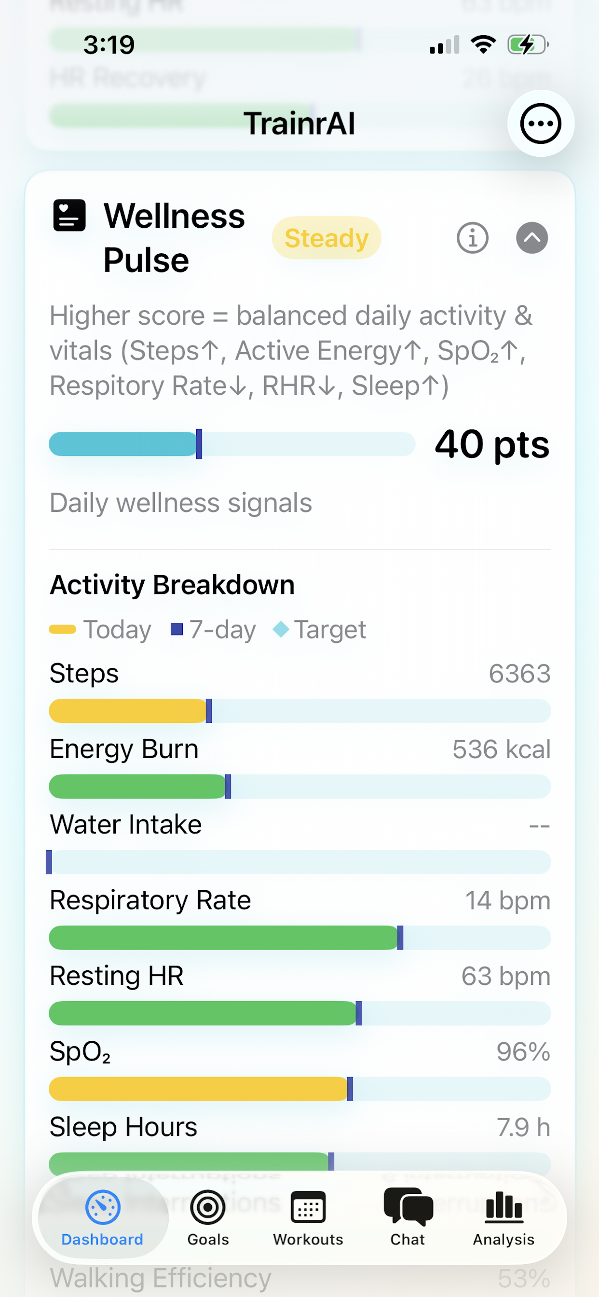Tap the Wi-Fi status icon
599x1297 pixels.
(483, 45)
